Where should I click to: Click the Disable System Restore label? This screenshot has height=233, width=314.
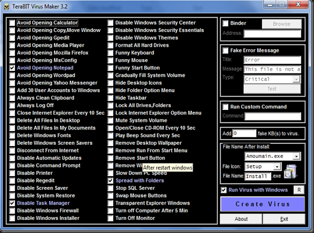point(46,196)
